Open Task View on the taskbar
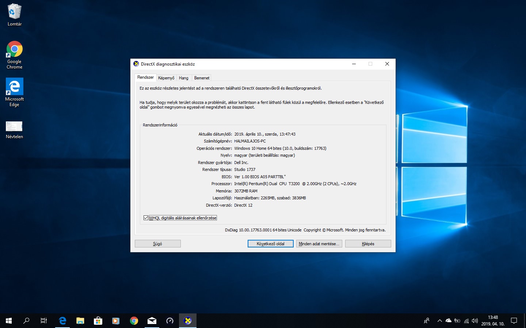 44,321
